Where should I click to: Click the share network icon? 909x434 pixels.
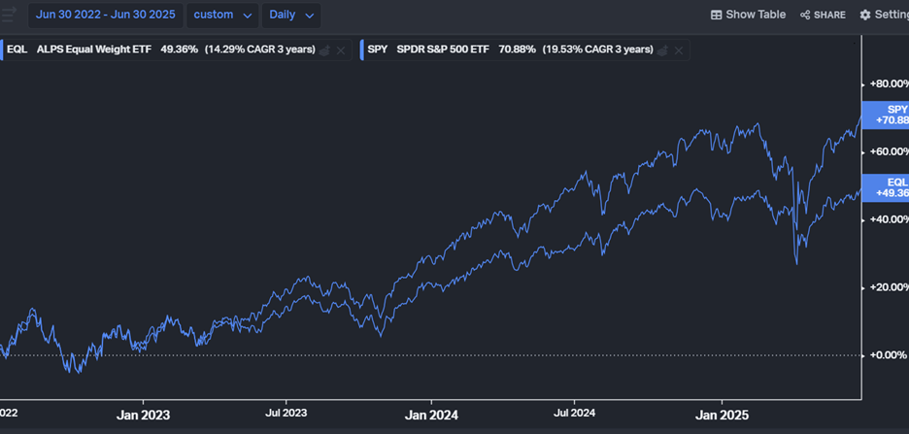click(805, 16)
